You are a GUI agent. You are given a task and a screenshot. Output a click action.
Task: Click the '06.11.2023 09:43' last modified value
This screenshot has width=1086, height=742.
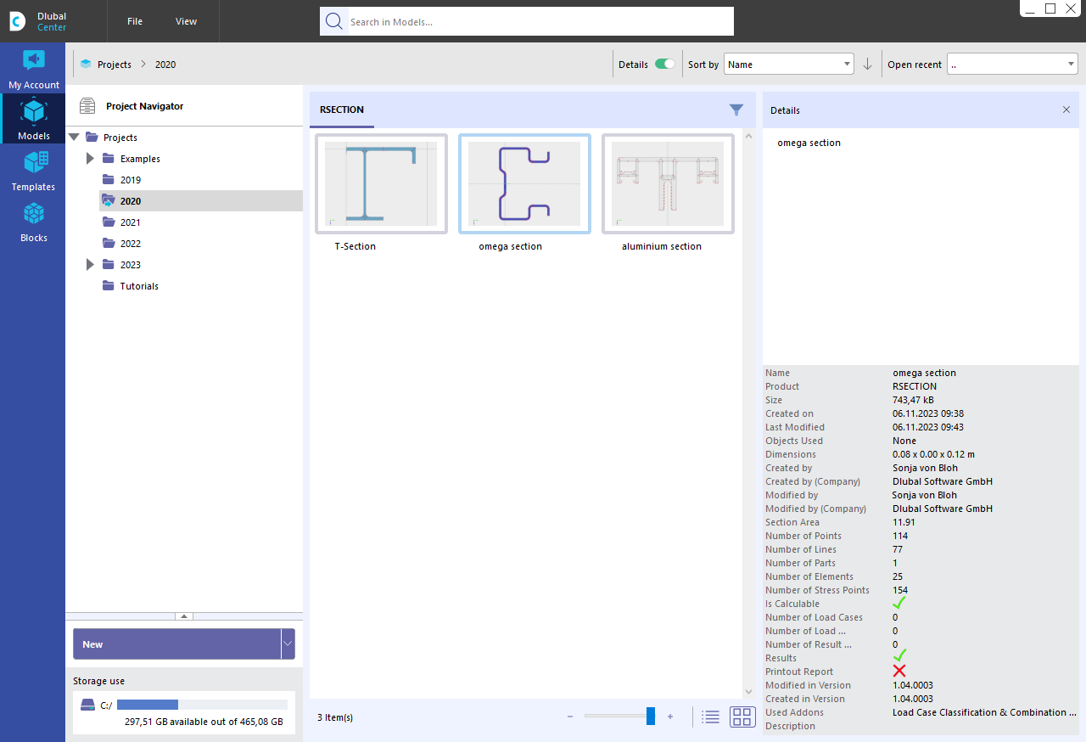928,427
